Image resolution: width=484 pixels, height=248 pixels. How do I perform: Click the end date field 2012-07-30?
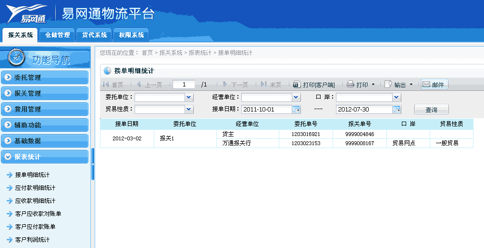click(364, 109)
